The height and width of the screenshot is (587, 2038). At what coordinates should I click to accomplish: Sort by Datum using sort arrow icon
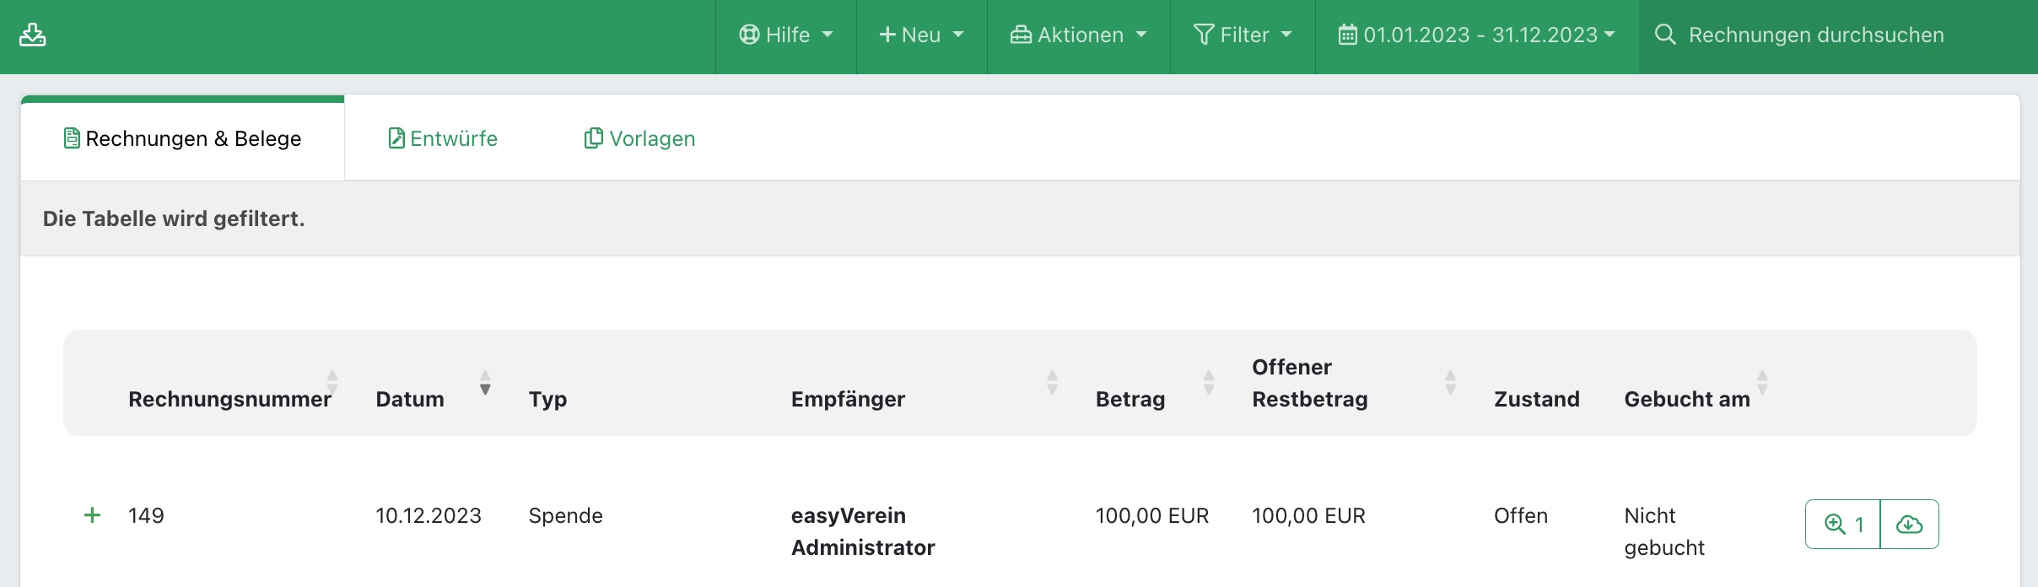[x=485, y=382]
